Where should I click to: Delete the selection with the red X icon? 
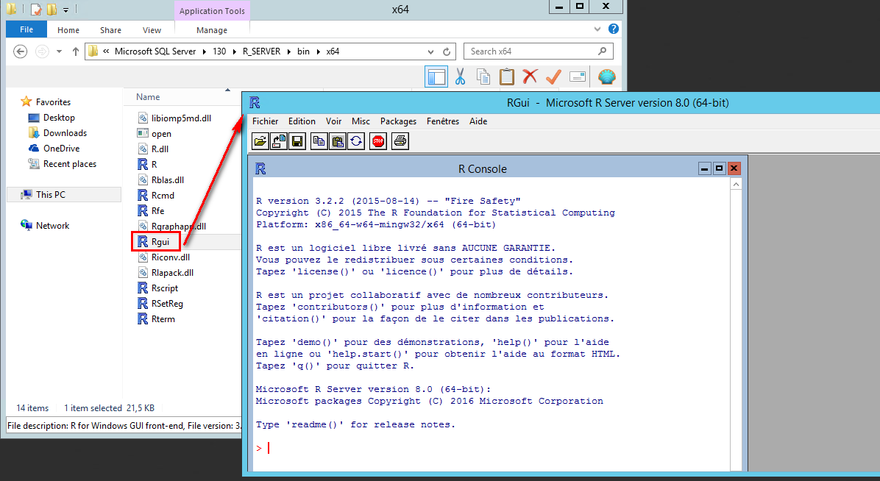pyautogui.click(x=530, y=76)
